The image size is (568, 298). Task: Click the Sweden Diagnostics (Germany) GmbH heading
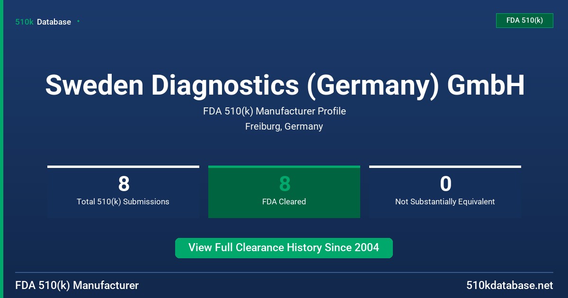284,85
